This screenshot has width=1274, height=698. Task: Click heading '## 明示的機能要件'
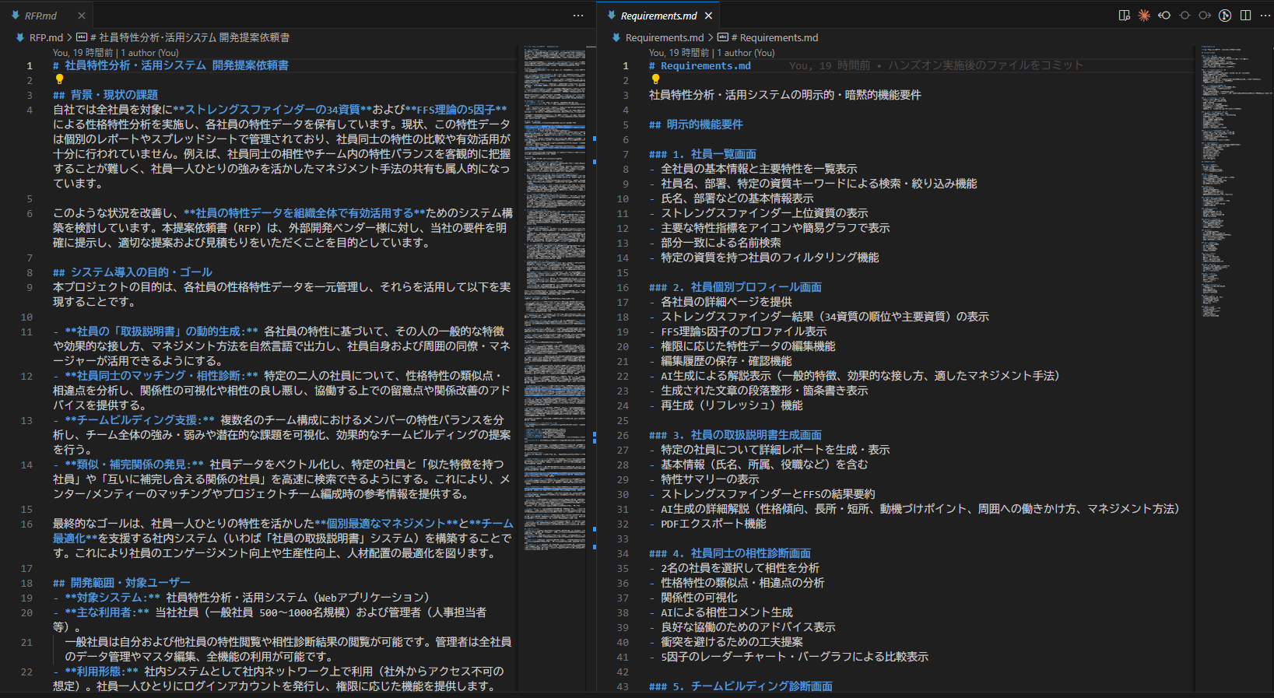[x=696, y=125]
